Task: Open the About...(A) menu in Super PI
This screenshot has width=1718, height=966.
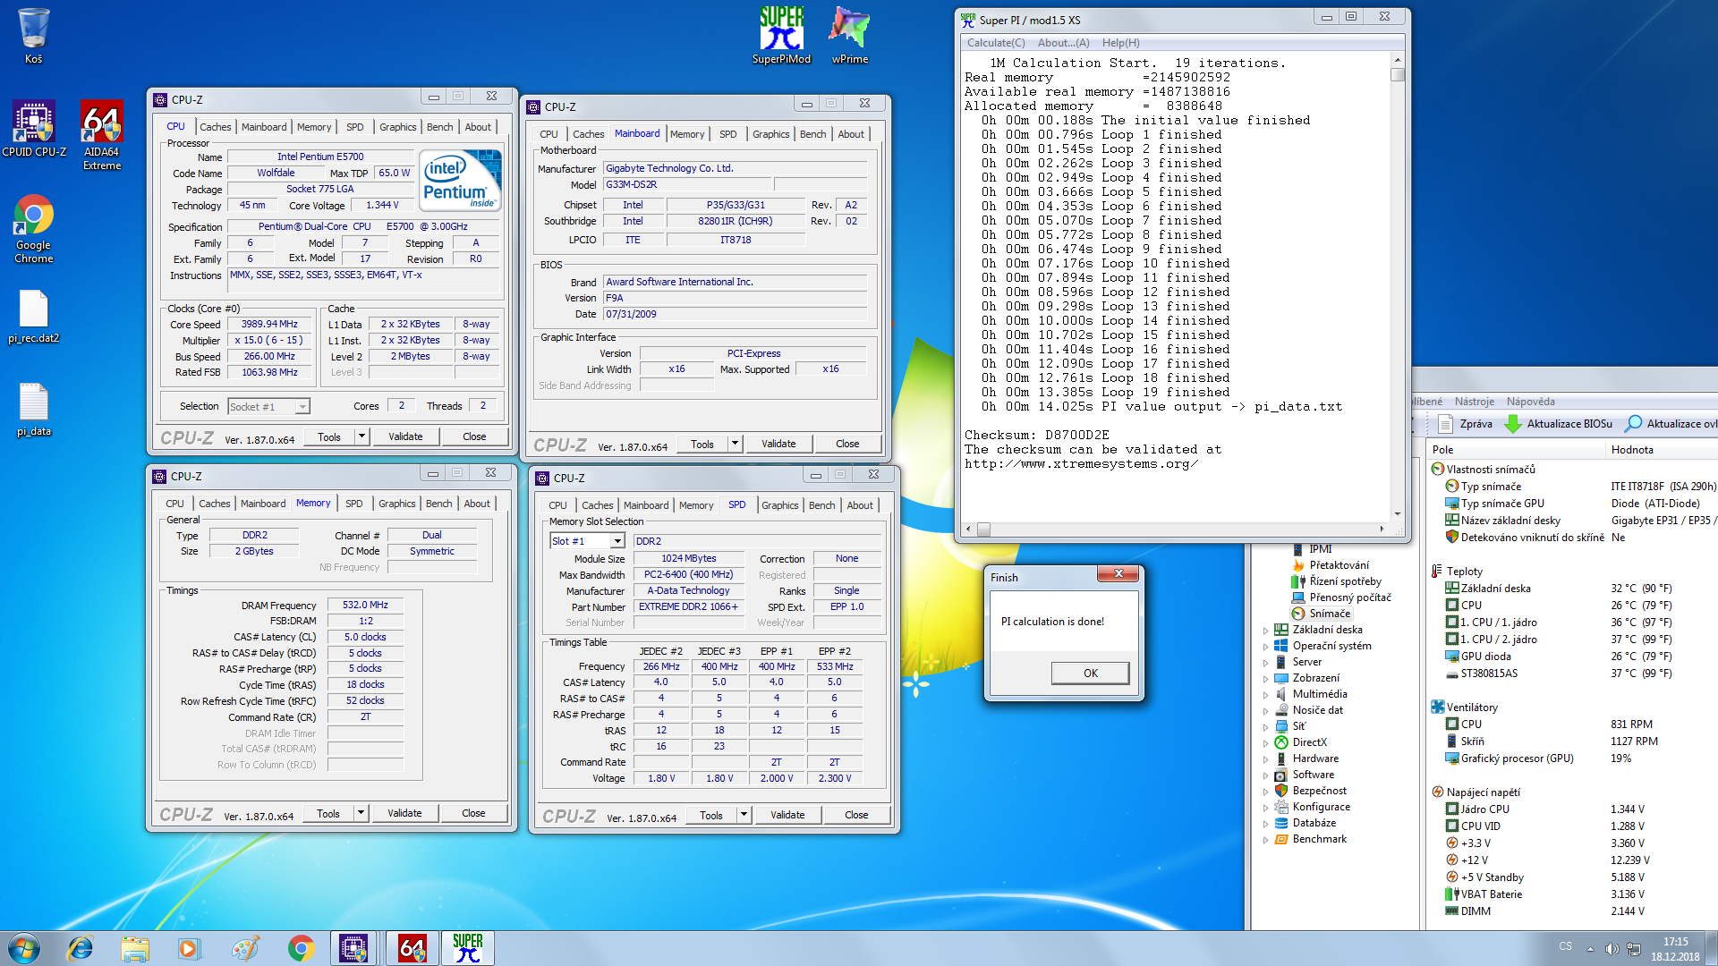Action: coord(1064,43)
